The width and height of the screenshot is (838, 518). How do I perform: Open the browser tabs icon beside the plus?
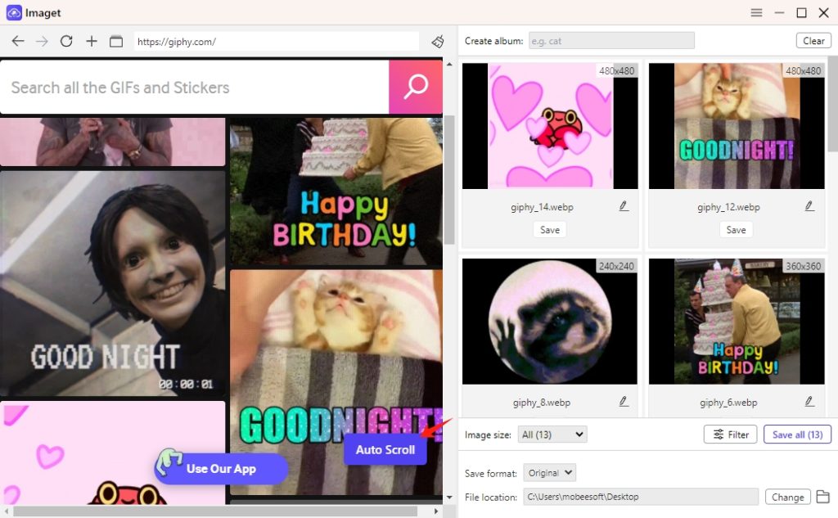pyautogui.click(x=115, y=40)
